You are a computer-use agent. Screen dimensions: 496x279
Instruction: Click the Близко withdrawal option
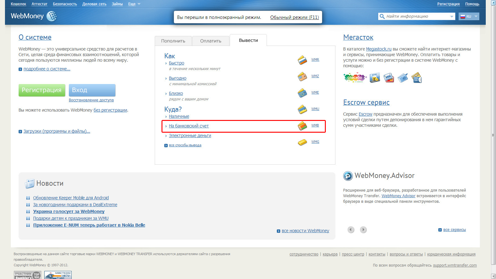coord(176,93)
